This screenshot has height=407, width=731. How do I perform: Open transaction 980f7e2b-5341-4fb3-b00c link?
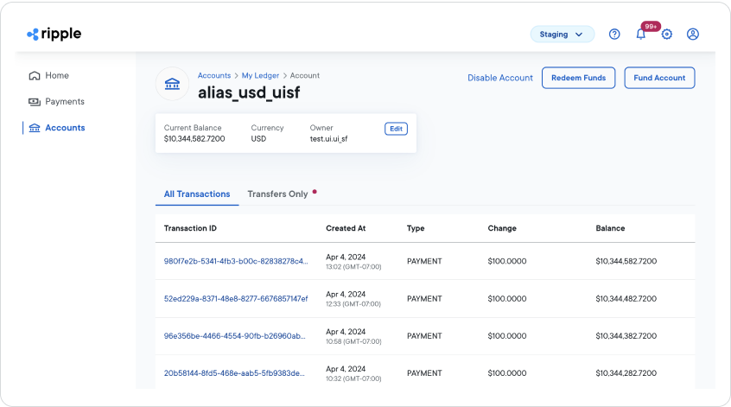click(236, 261)
